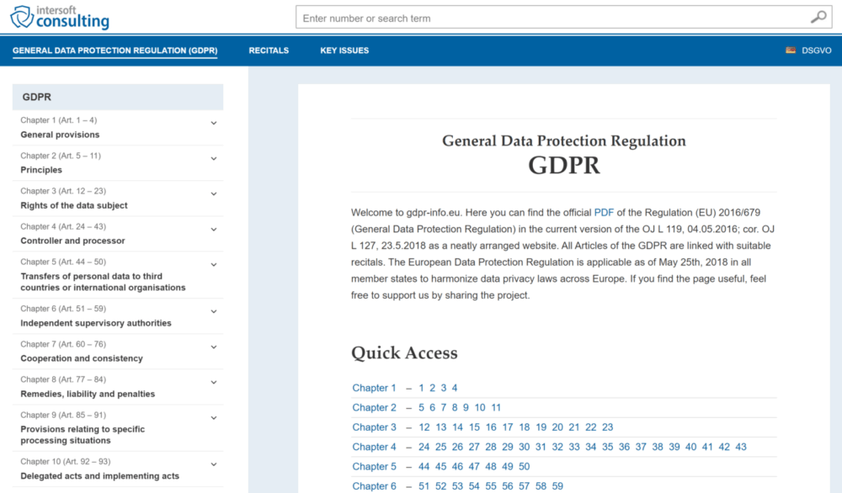Open Article 5 under Chapter 2
842x493 pixels.
click(x=420, y=407)
